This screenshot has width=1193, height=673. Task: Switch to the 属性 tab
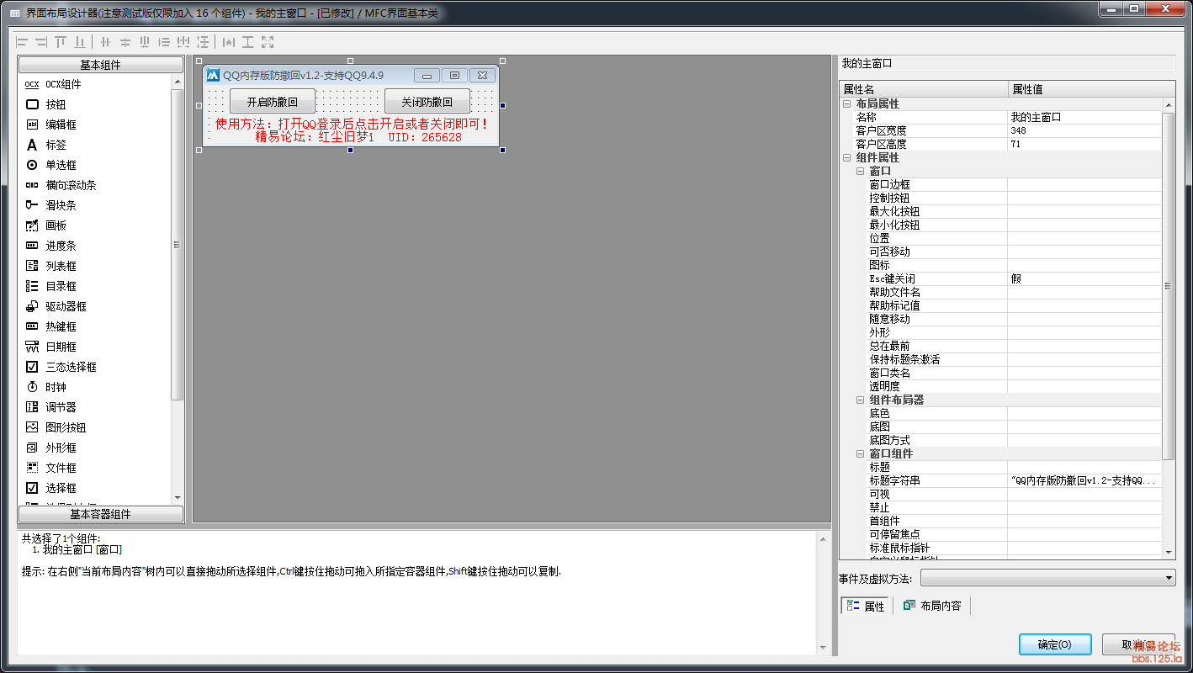click(x=866, y=606)
